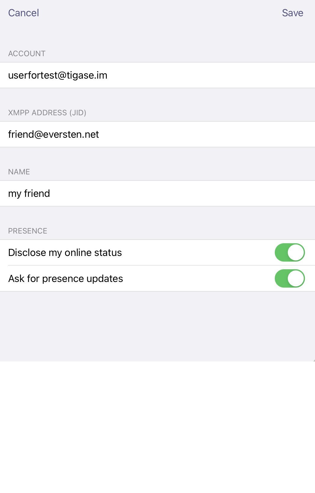Edit the name field 'my friend'

pos(157,193)
